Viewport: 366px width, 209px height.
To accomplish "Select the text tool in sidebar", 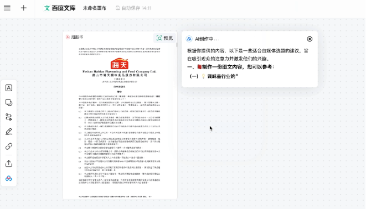I will [x=9, y=88].
